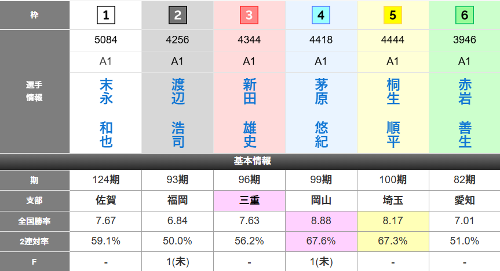Image resolution: width=500 pixels, height=271 pixels.
Task: Click the blue lane 4 number badge
Action: [x=321, y=16]
